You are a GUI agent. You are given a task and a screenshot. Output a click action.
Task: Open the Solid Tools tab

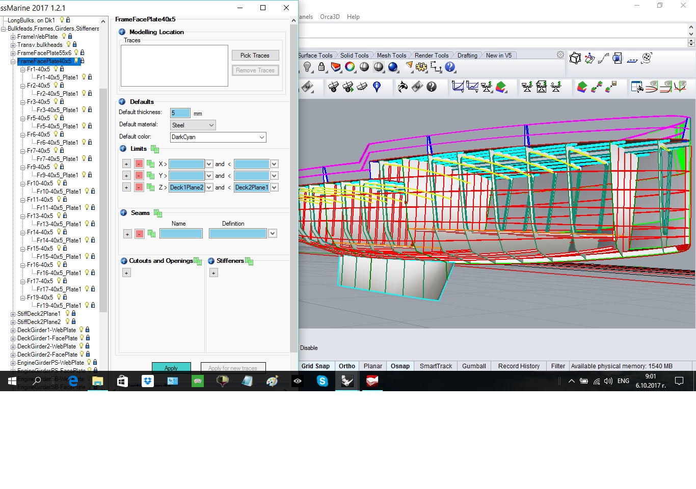354,56
